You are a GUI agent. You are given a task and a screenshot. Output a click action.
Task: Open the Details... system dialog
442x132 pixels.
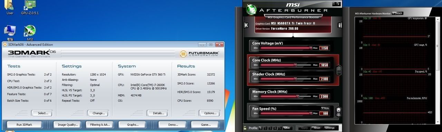pyautogui.click(x=158, y=113)
